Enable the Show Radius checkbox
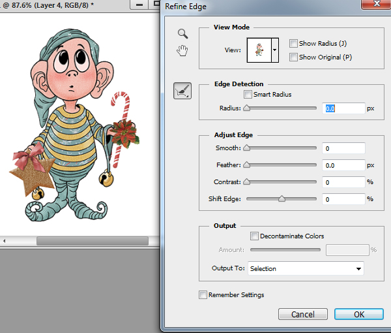The height and width of the screenshot is (333, 391). 294,44
